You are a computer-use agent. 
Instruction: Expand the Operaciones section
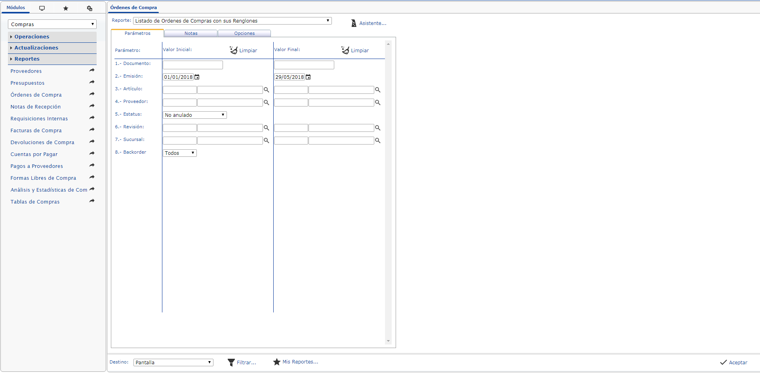click(32, 36)
